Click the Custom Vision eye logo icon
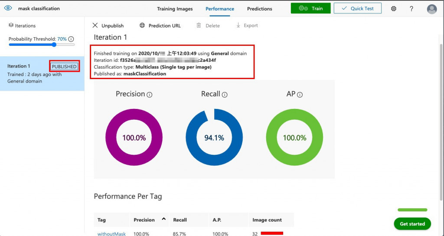The height and width of the screenshot is (236, 444). coord(8,8)
